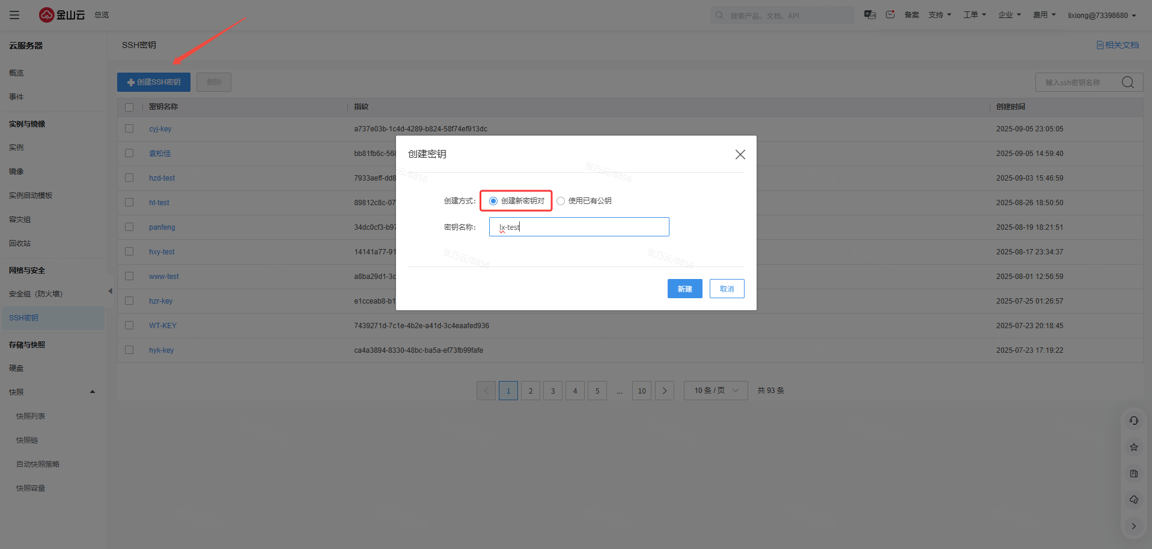The image size is (1152, 549).
Task: Click the magnifier in the top search box
Action: coord(719,15)
